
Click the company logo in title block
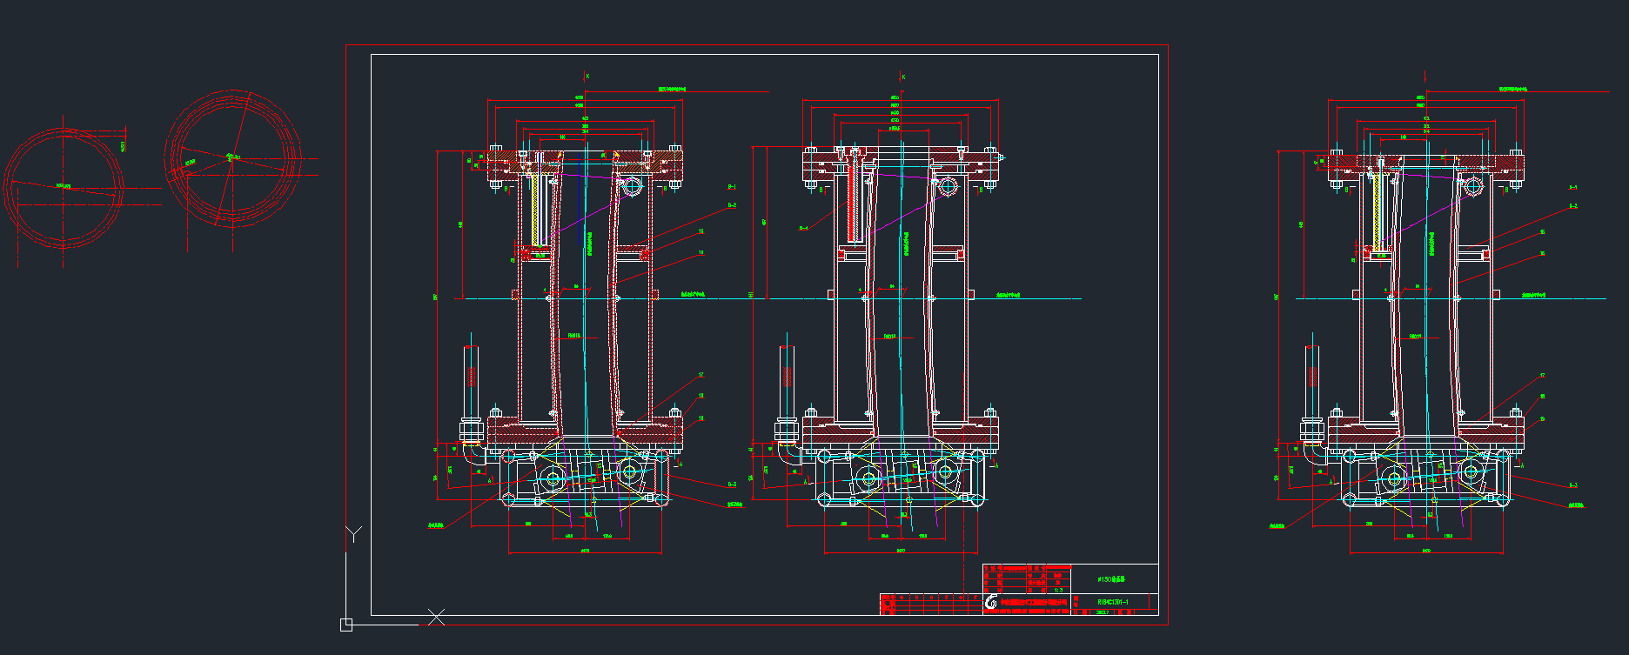click(991, 602)
